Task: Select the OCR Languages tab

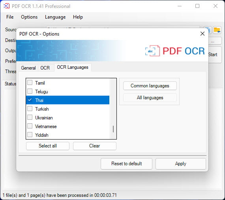Action: [73, 67]
